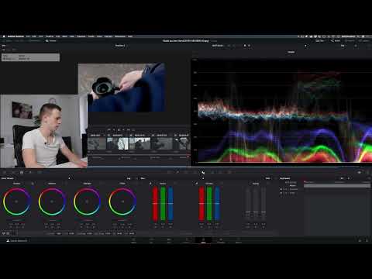Image resolution: width=372 pixels, height=279 pixels.
Task: Open the Workspace menu
Action: point(120,36)
